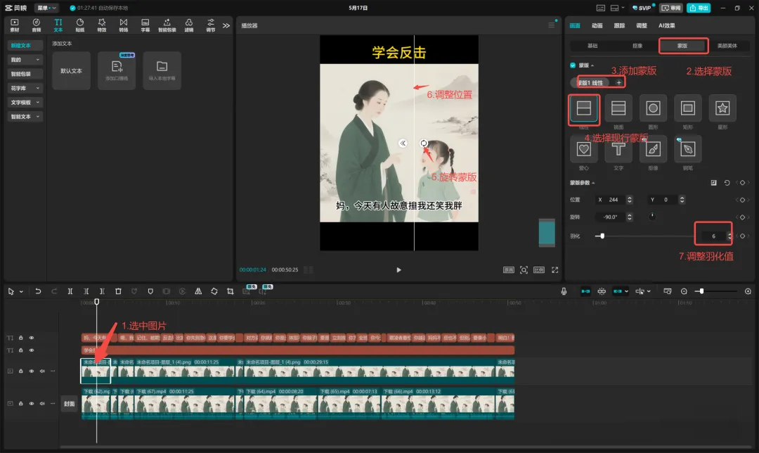Open the 滤镜 filters panel icon
This screenshot has width=759, height=453.
tap(189, 25)
